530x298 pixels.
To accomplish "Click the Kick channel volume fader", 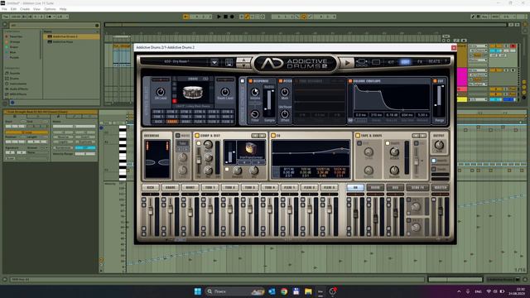I will coord(151,212).
